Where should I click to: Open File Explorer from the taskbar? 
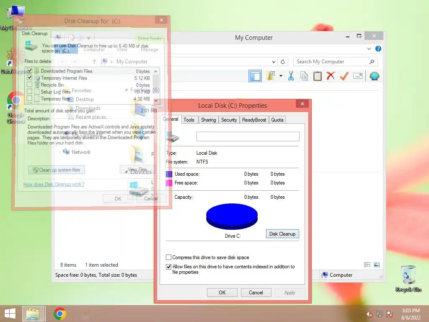tap(33, 314)
